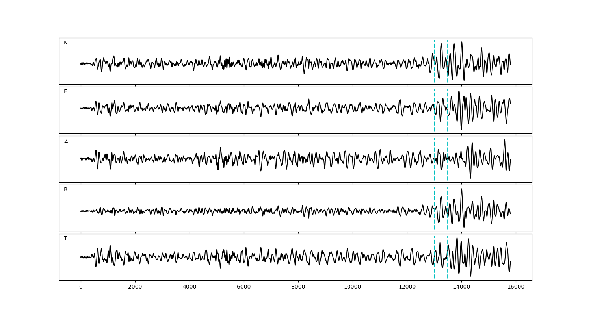Click the 16000 x-axis tick label
Image resolution: width=591 pixels, height=315 pixels.
click(516, 287)
